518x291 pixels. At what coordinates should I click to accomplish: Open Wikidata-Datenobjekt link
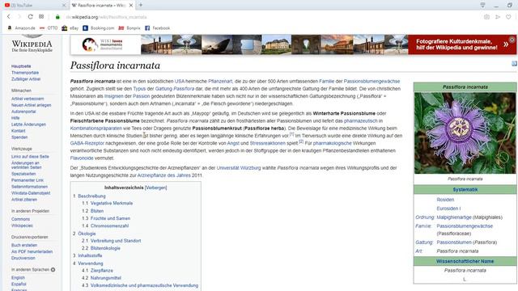pos(31,193)
